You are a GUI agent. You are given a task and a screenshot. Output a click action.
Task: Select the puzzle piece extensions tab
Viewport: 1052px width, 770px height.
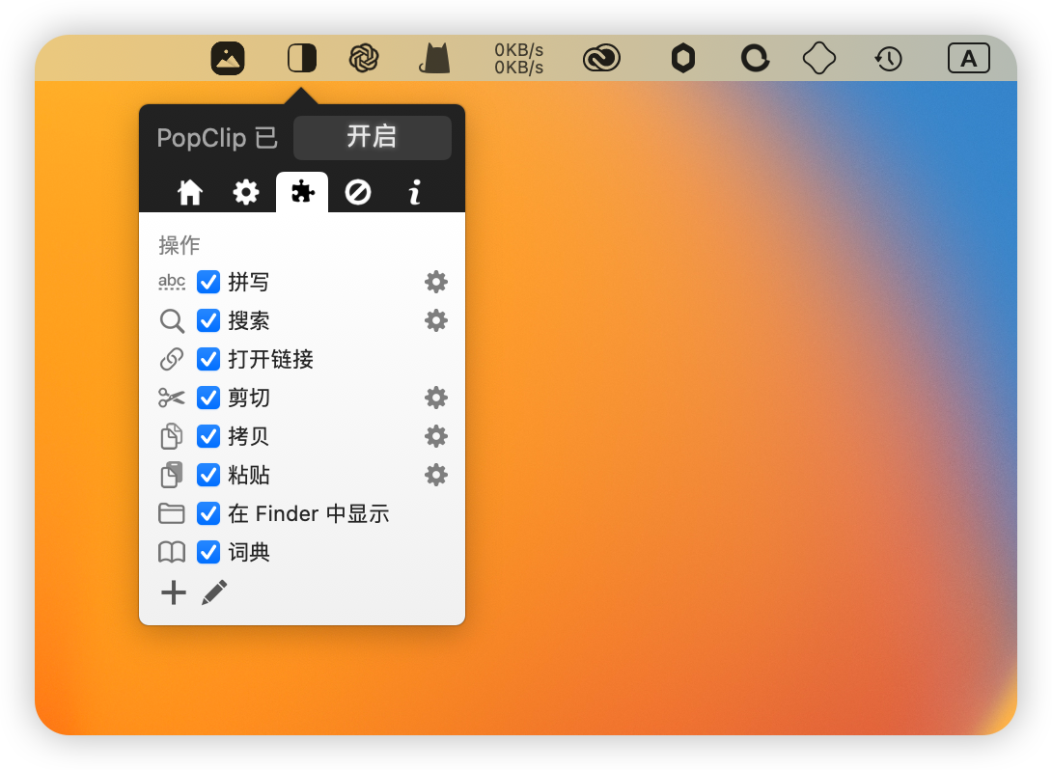pos(302,193)
